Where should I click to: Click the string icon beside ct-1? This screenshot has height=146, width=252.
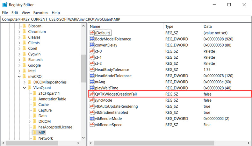coord(92,57)
